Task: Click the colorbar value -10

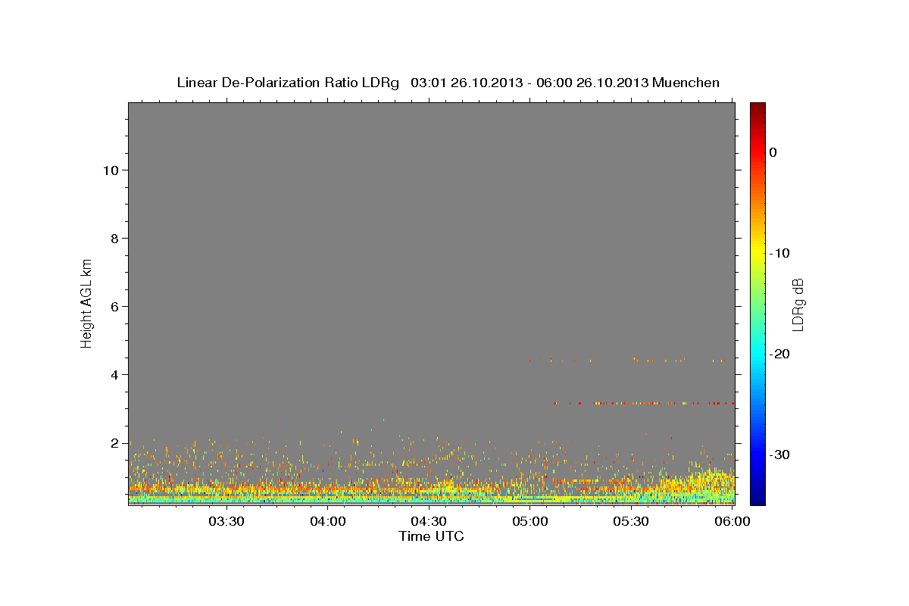Action: tap(779, 253)
